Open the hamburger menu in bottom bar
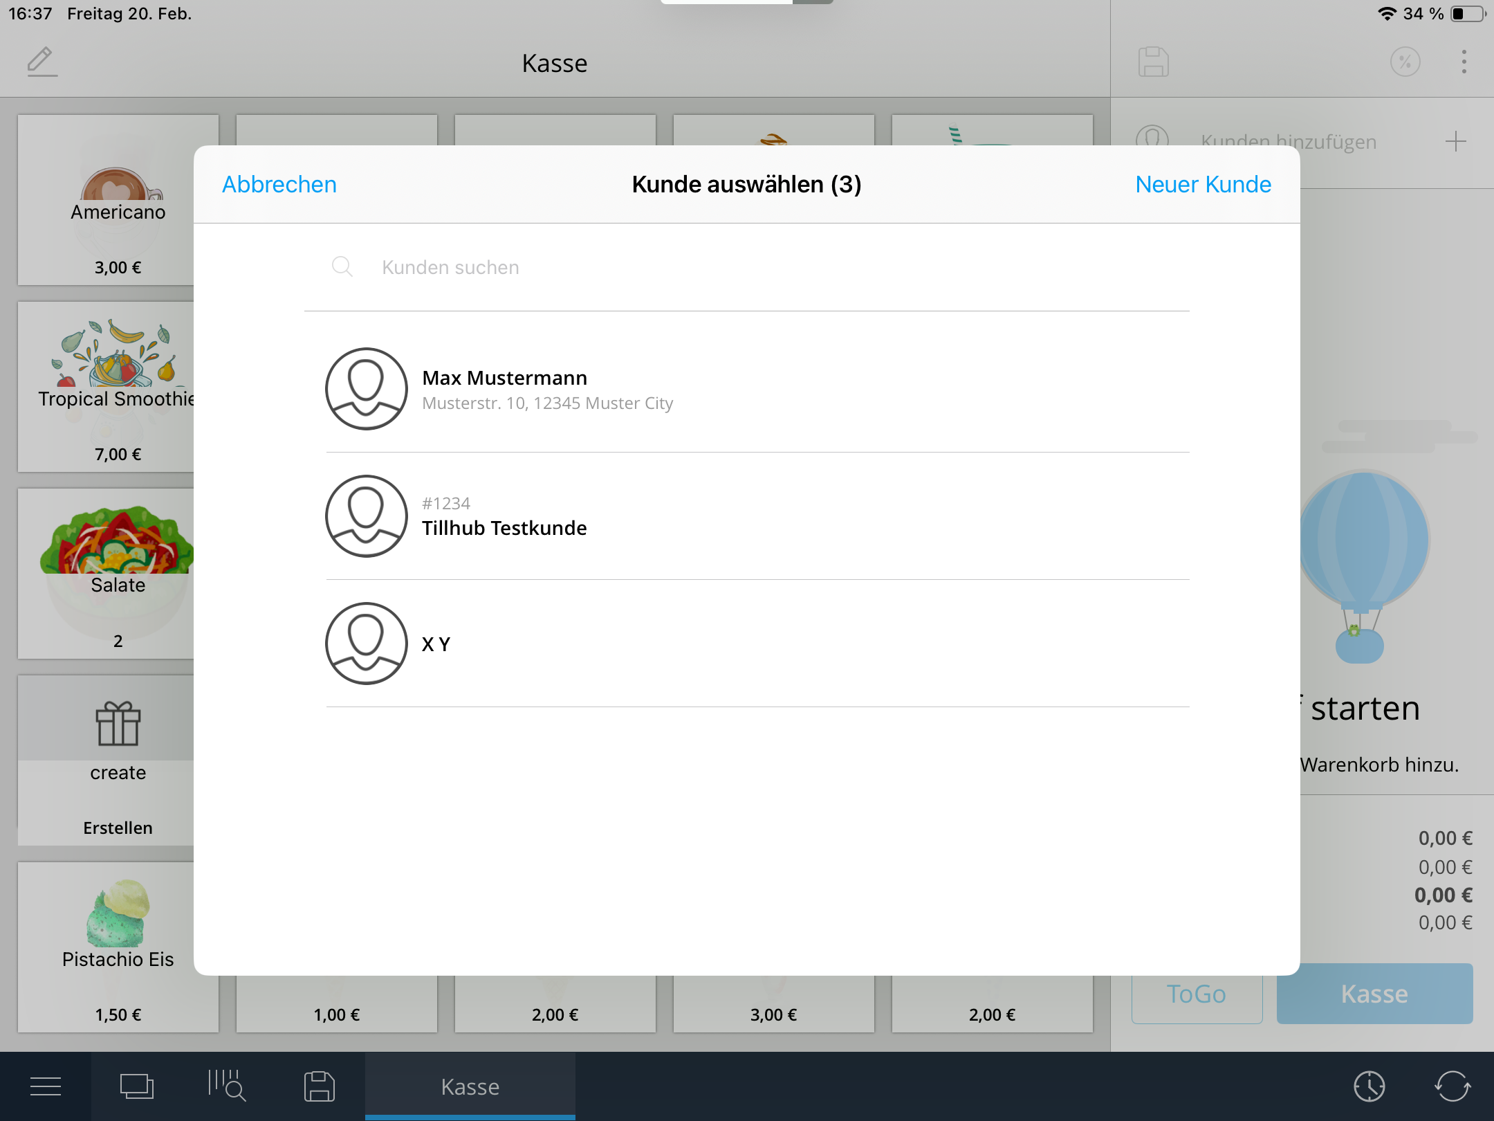 tap(46, 1086)
